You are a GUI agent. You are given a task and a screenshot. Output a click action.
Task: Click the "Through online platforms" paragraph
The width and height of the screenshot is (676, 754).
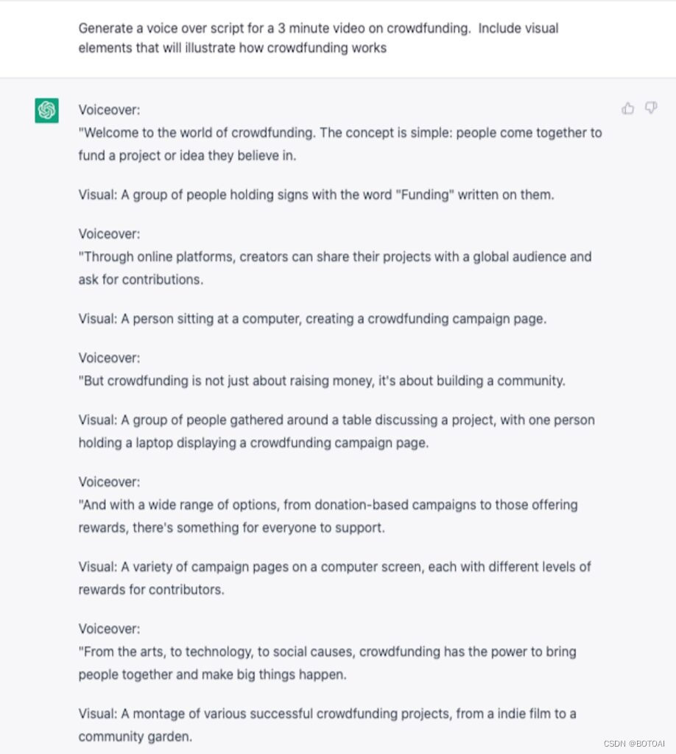tap(334, 268)
